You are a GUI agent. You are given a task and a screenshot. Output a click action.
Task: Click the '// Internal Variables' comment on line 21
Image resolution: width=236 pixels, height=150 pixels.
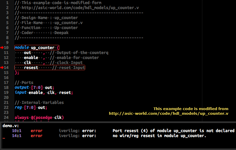[39, 102]
